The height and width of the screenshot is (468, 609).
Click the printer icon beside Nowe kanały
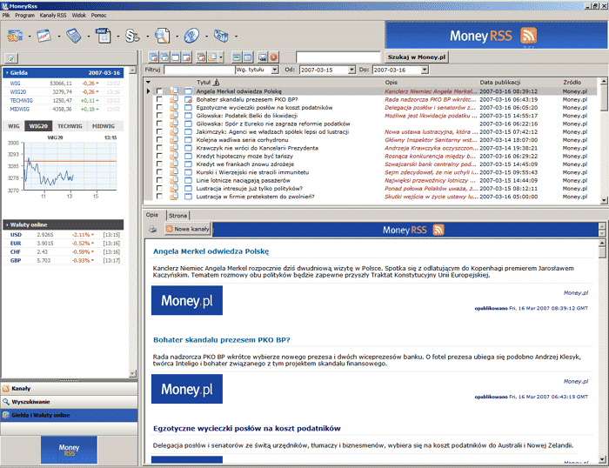point(152,229)
